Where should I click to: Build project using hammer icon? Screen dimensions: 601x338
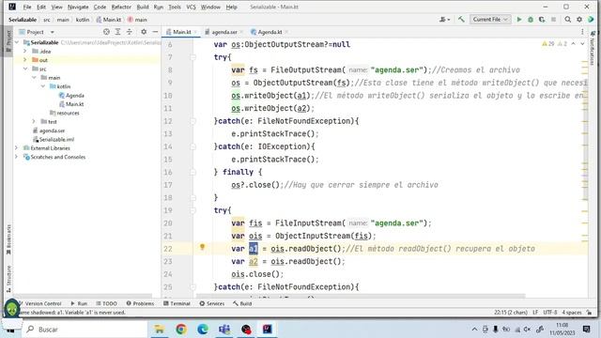pos(461,19)
